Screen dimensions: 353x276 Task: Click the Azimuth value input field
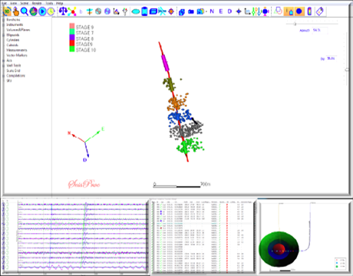click(x=320, y=30)
